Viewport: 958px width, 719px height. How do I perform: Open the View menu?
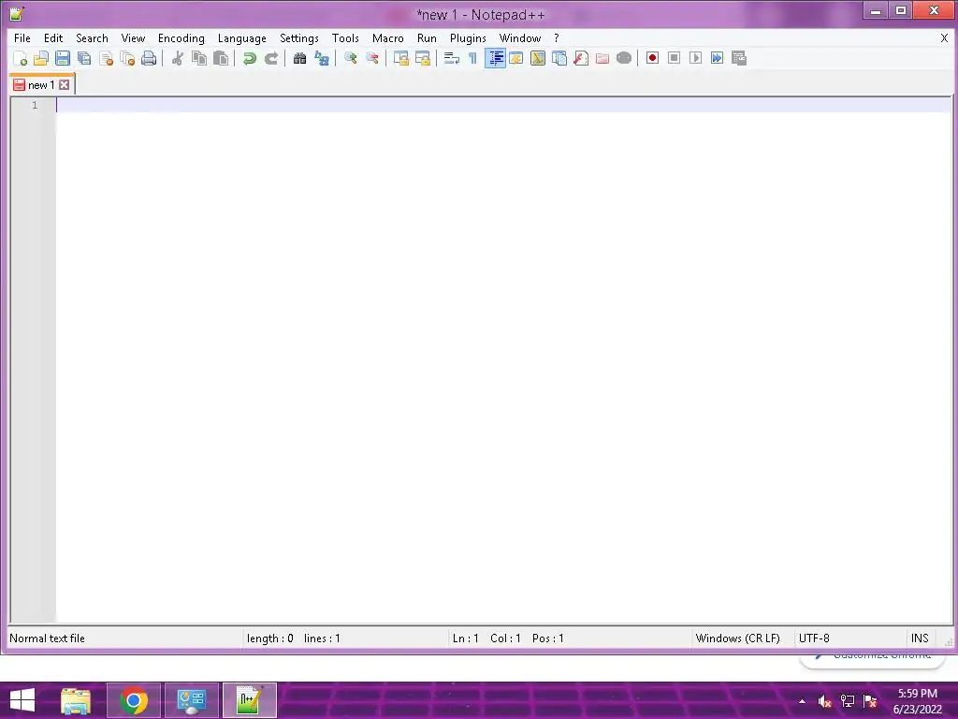(x=133, y=37)
